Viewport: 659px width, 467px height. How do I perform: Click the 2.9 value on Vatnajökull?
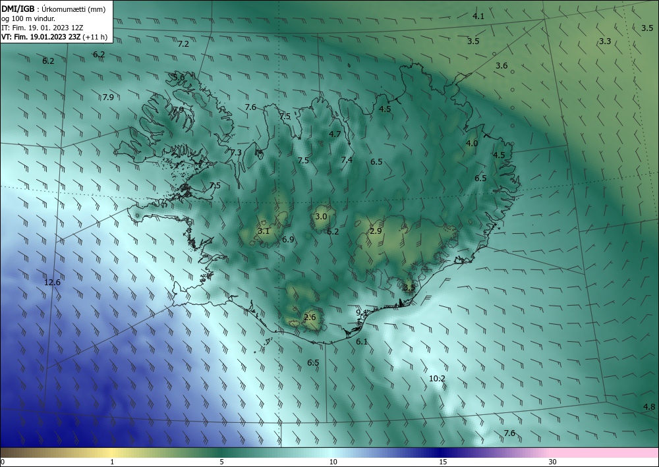pos(376,231)
